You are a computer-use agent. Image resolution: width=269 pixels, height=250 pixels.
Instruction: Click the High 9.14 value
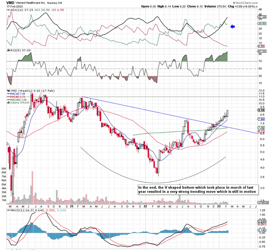(164, 6)
